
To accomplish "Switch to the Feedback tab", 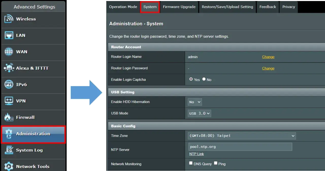I will click(x=268, y=7).
